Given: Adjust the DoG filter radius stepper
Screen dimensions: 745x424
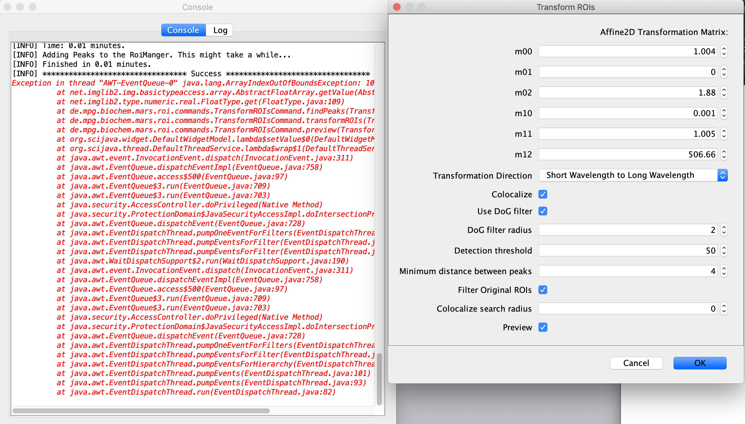Looking at the screenshot, I should click(x=724, y=230).
